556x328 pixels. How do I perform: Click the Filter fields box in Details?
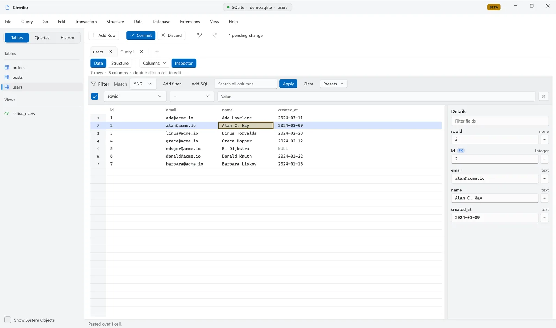(x=500, y=121)
